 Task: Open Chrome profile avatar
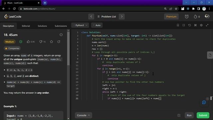(204, 9)
